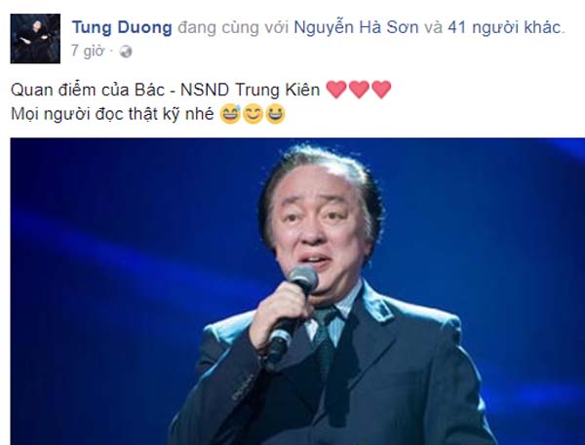Click the globe public privacy icon

coord(126,52)
